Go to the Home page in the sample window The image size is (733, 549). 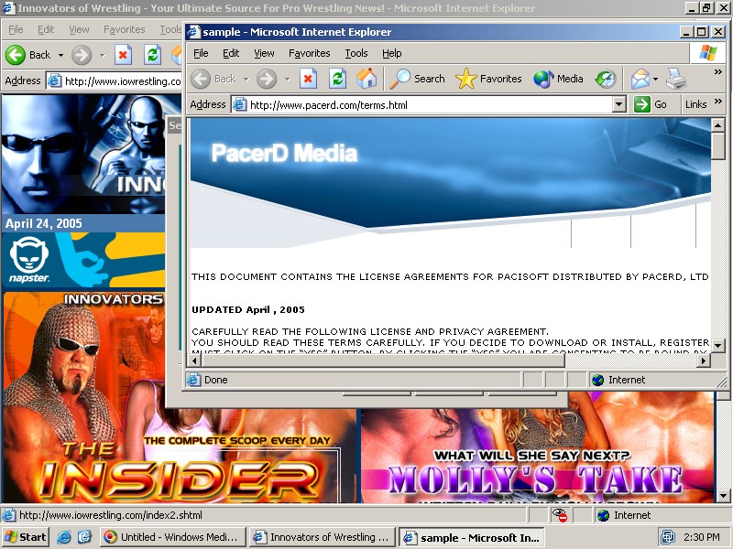[x=366, y=79]
